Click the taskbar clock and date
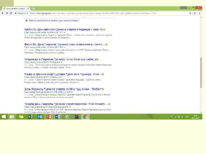The width and height of the screenshot is (206, 154). coord(195,117)
